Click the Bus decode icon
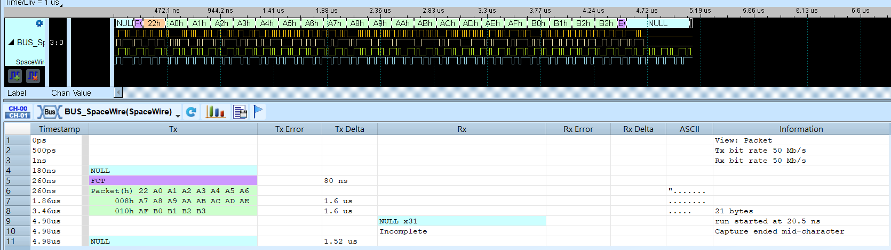 pos(49,112)
